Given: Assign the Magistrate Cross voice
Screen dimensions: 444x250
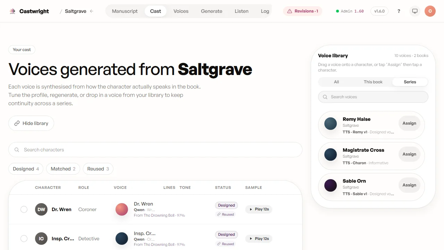Looking at the screenshot, I should (409, 154).
